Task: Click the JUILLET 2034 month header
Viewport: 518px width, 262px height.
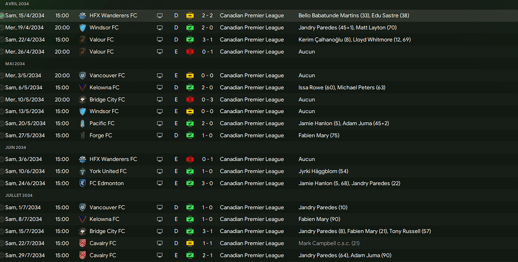Action: [18, 196]
